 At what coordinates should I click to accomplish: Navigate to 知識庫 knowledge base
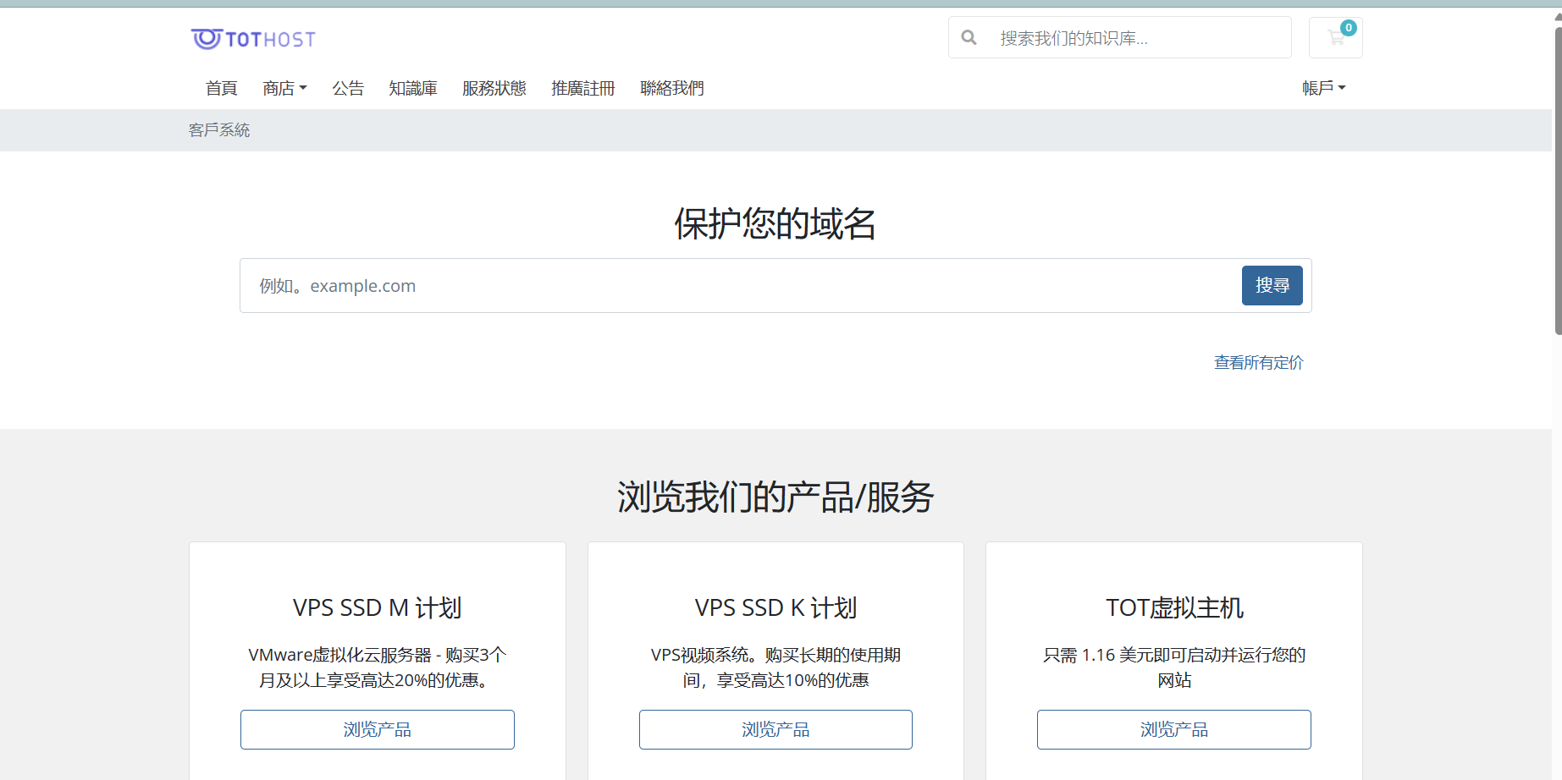point(413,88)
